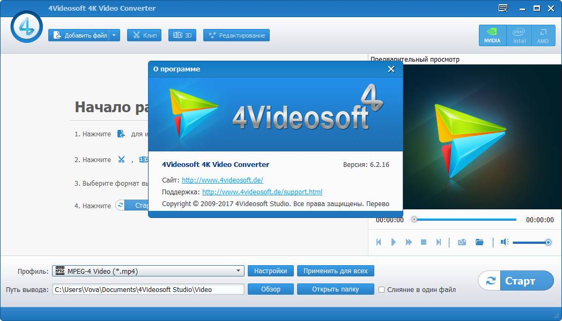Viewport: 562px width, 321px height.
Task: Take a snapshot with the camera icon
Action: (x=462, y=243)
